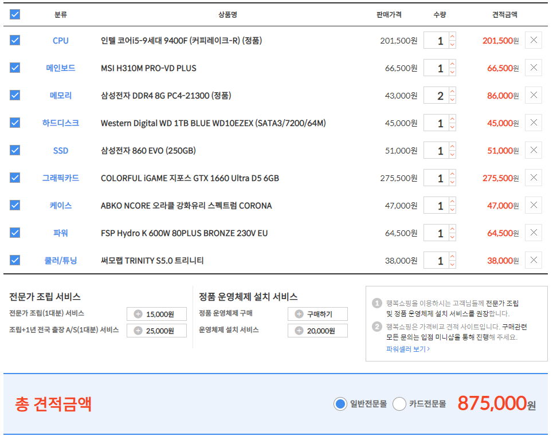
Task: Increase 메인보드 quantity with up arrow
Action: pos(452,64)
